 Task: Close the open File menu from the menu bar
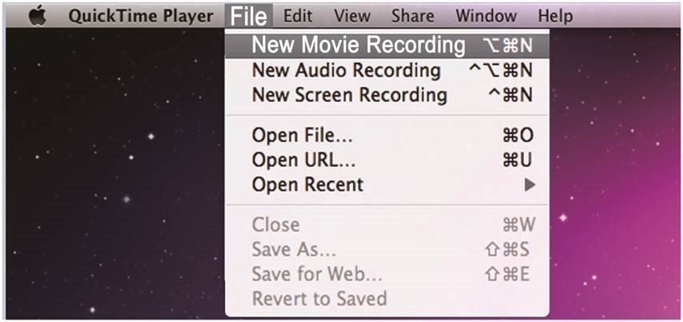248,16
